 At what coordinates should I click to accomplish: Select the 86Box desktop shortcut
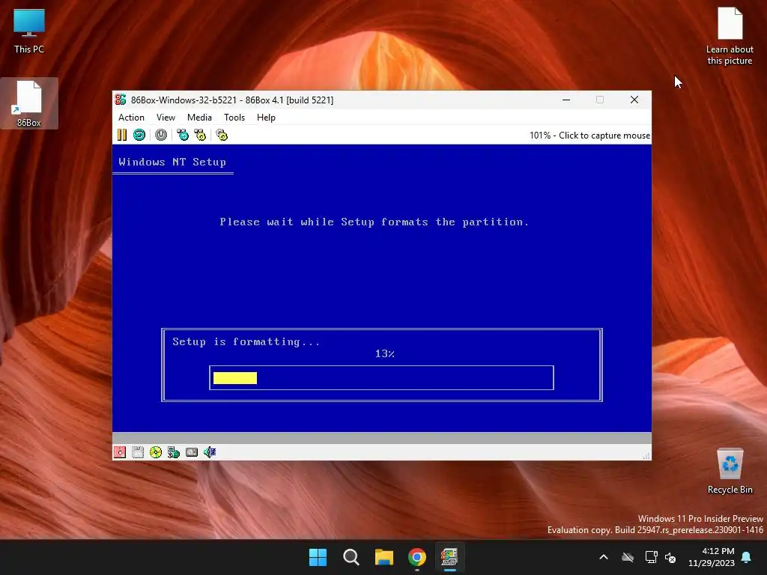29,103
